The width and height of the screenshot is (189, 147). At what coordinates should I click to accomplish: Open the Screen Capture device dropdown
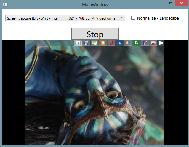(35, 18)
